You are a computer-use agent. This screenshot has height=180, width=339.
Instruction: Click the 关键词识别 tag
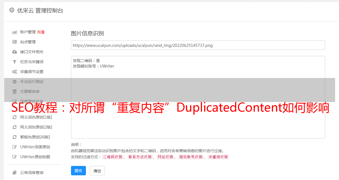coord(218,157)
